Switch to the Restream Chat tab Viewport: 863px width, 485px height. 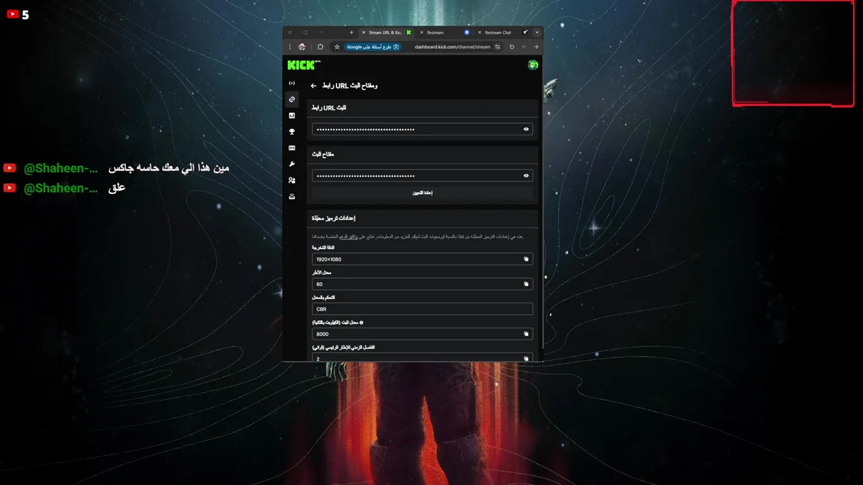point(502,32)
